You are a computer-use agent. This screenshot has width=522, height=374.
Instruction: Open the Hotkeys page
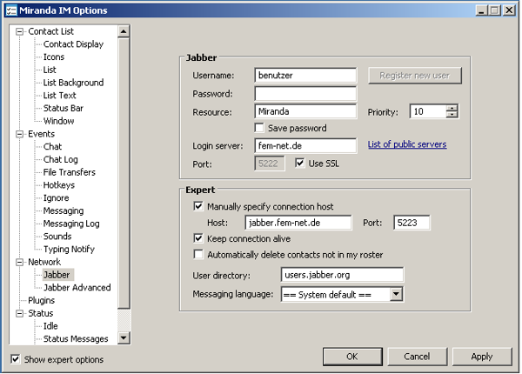coord(59,185)
